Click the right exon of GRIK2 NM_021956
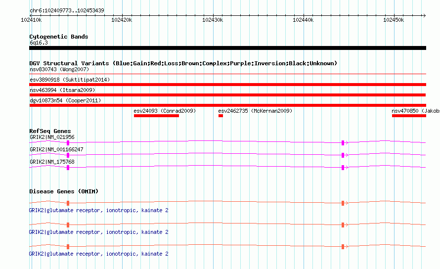The height and width of the screenshot is (269, 440). (343, 143)
